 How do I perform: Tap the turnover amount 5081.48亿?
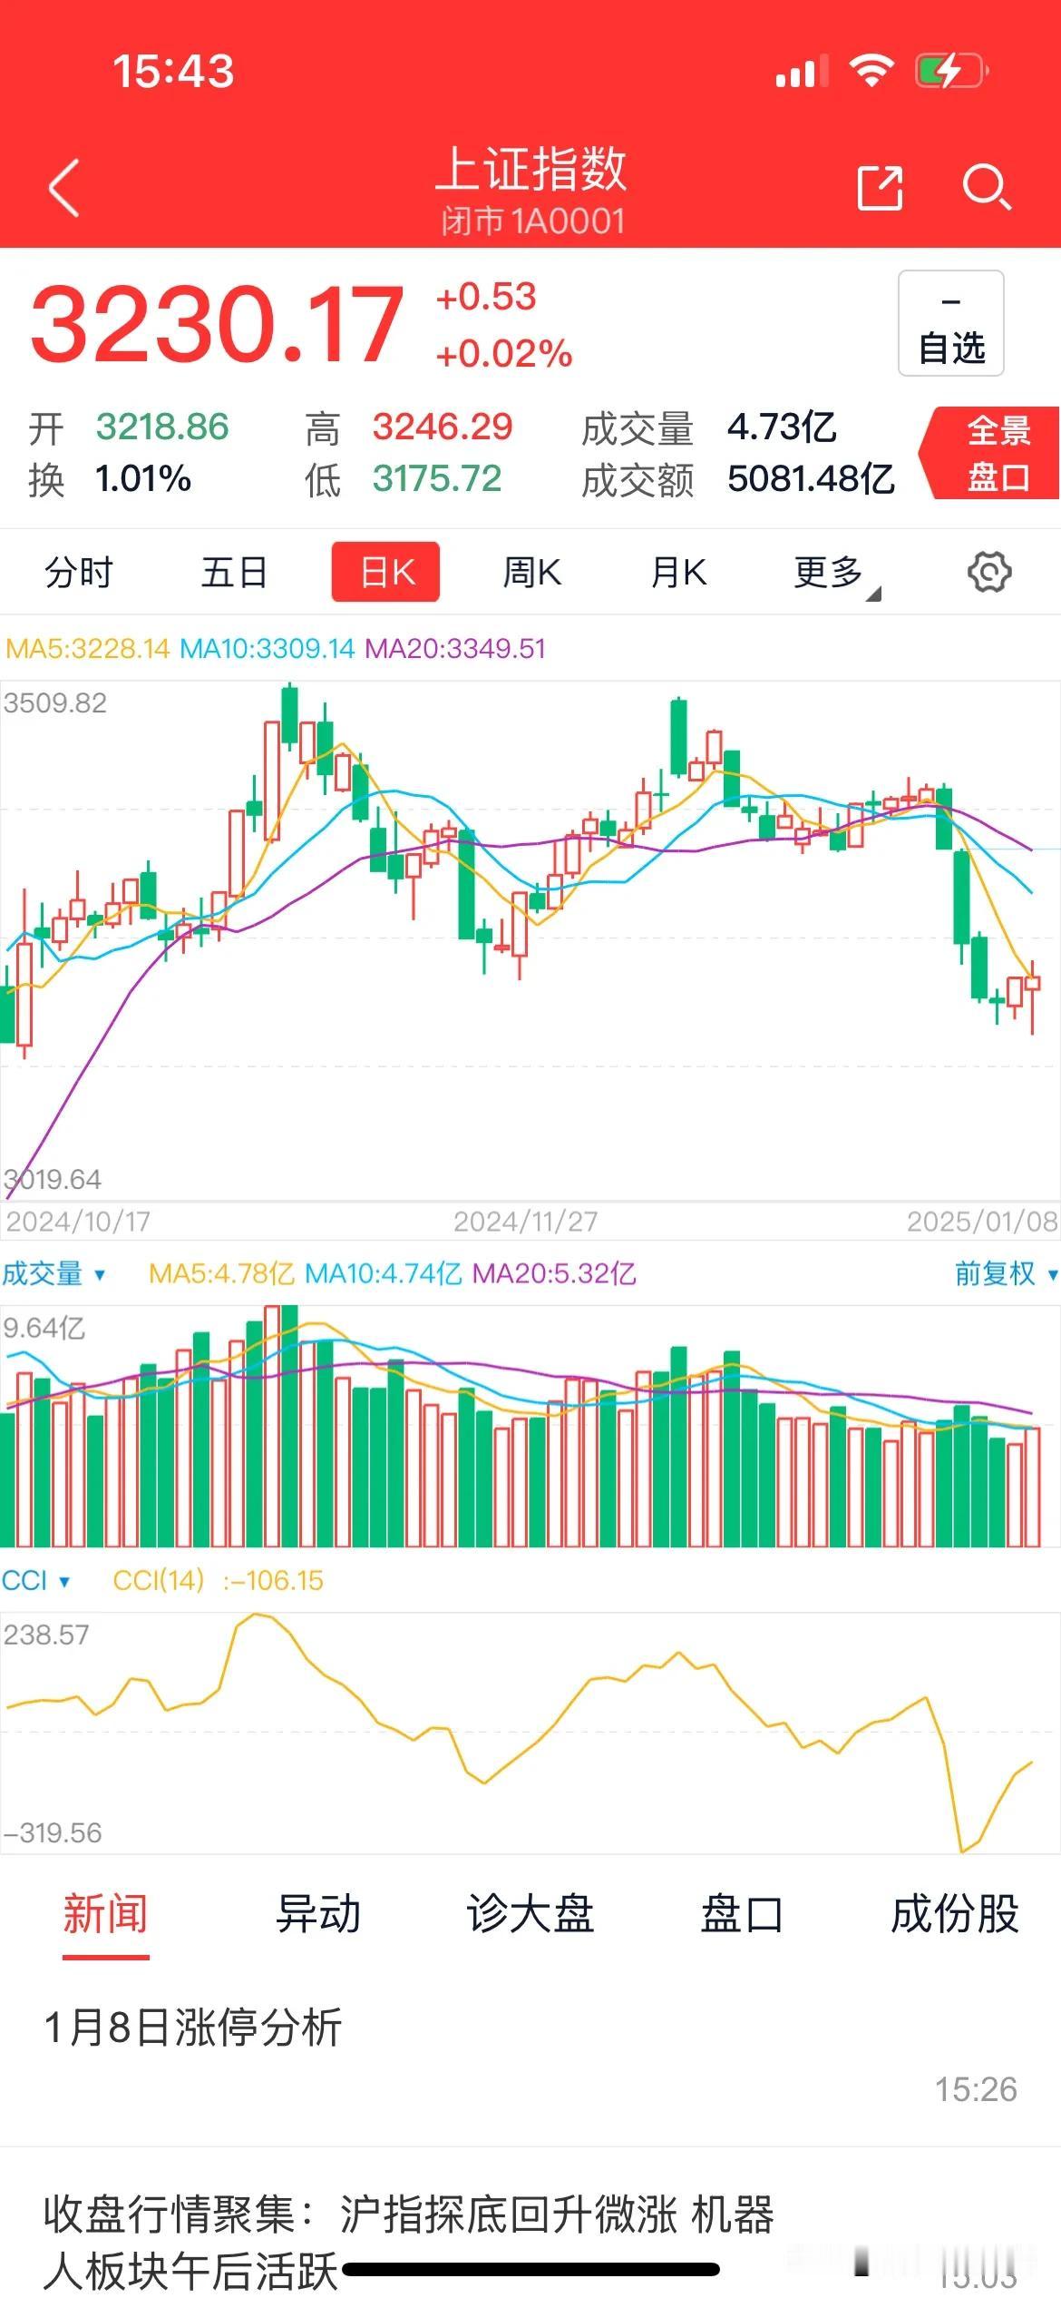coord(811,478)
